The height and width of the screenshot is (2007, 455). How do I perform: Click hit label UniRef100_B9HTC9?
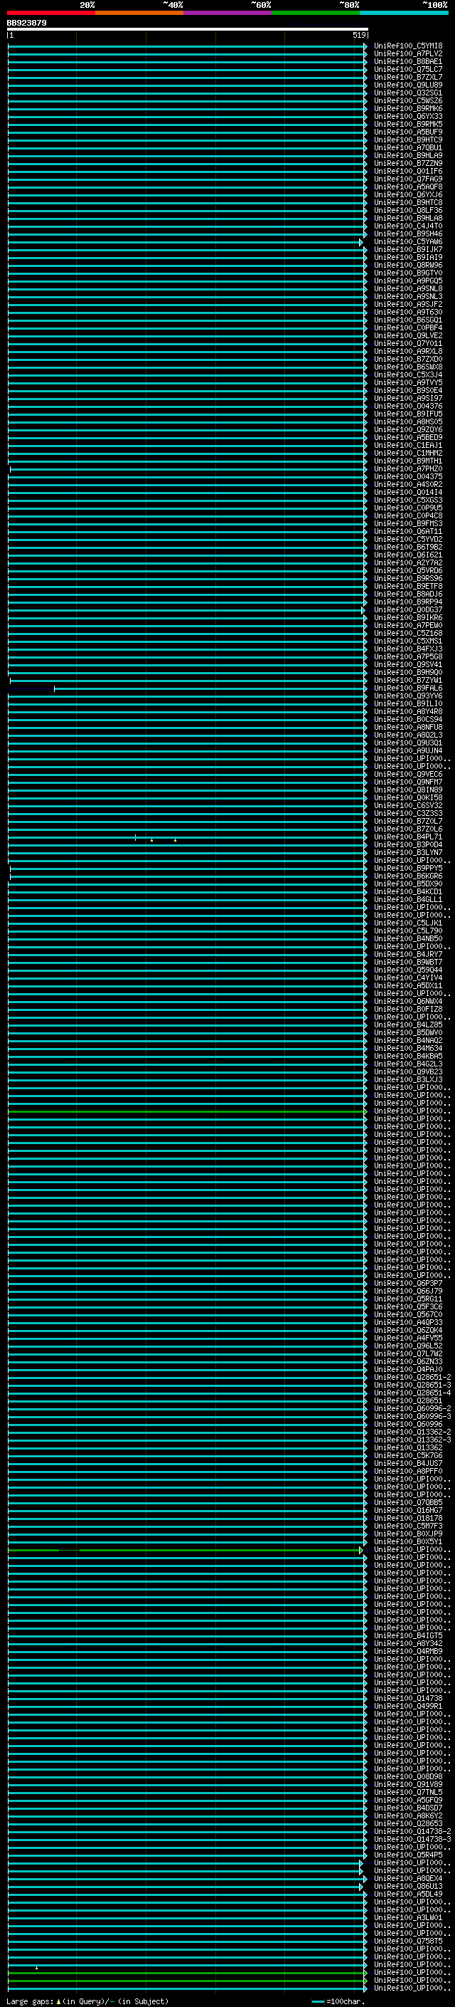pyautogui.click(x=407, y=140)
